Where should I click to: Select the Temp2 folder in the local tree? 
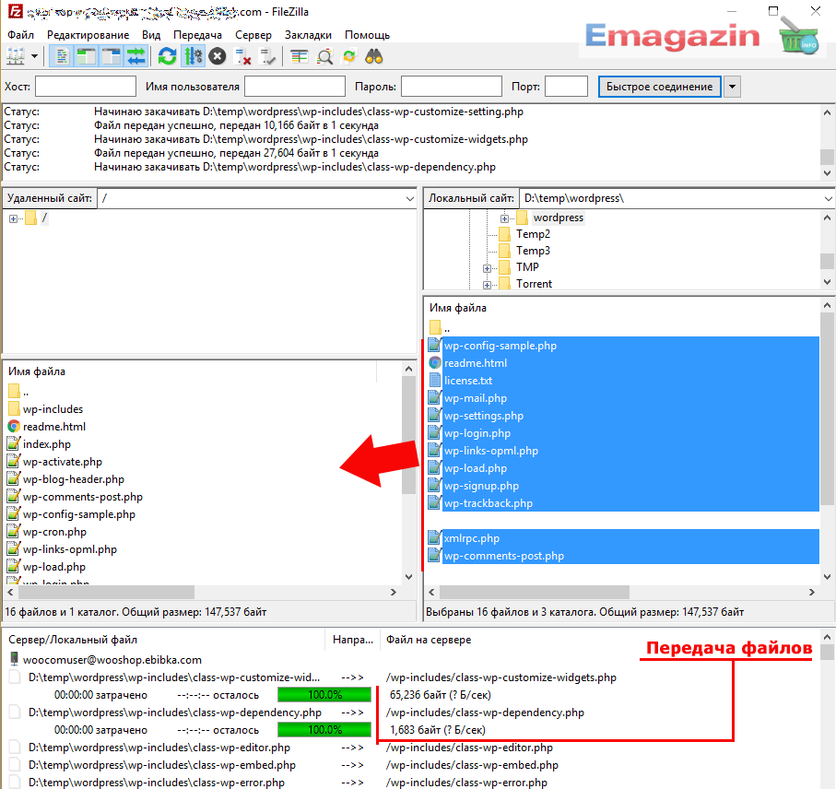coord(533,234)
